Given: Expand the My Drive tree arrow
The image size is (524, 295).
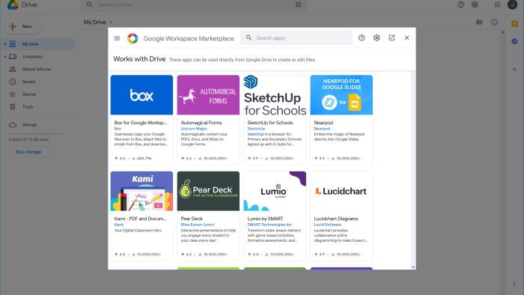Looking at the screenshot, I should pos(5,44).
